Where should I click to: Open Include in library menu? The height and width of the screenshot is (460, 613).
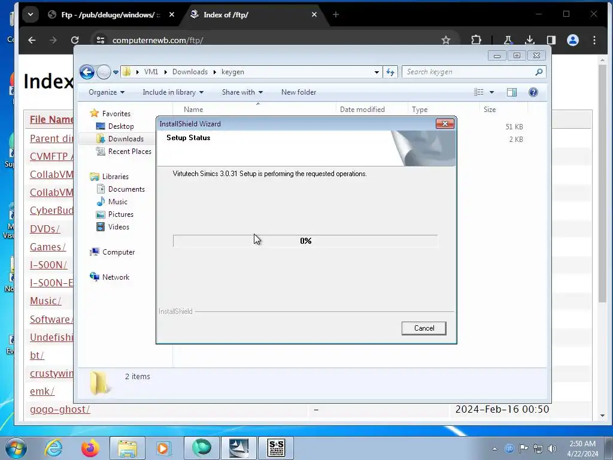click(173, 92)
